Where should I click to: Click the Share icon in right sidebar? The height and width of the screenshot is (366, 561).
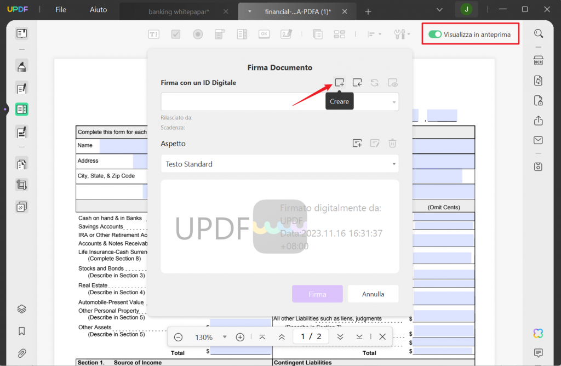[x=538, y=120]
